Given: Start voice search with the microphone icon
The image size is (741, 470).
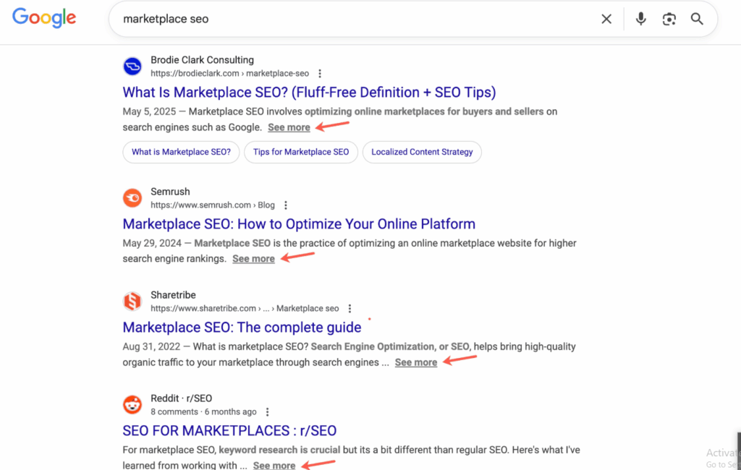Looking at the screenshot, I should pos(641,19).
